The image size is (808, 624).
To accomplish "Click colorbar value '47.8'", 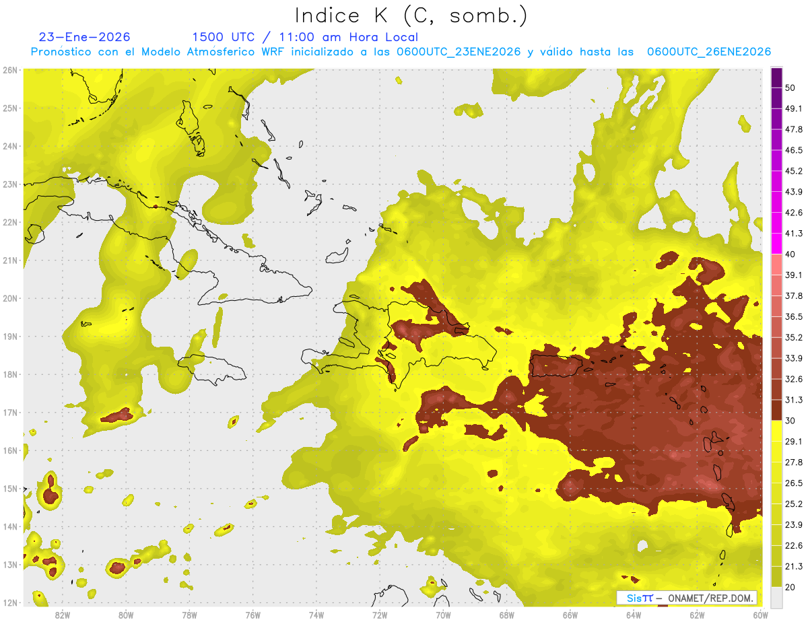I will coord(794,129).
